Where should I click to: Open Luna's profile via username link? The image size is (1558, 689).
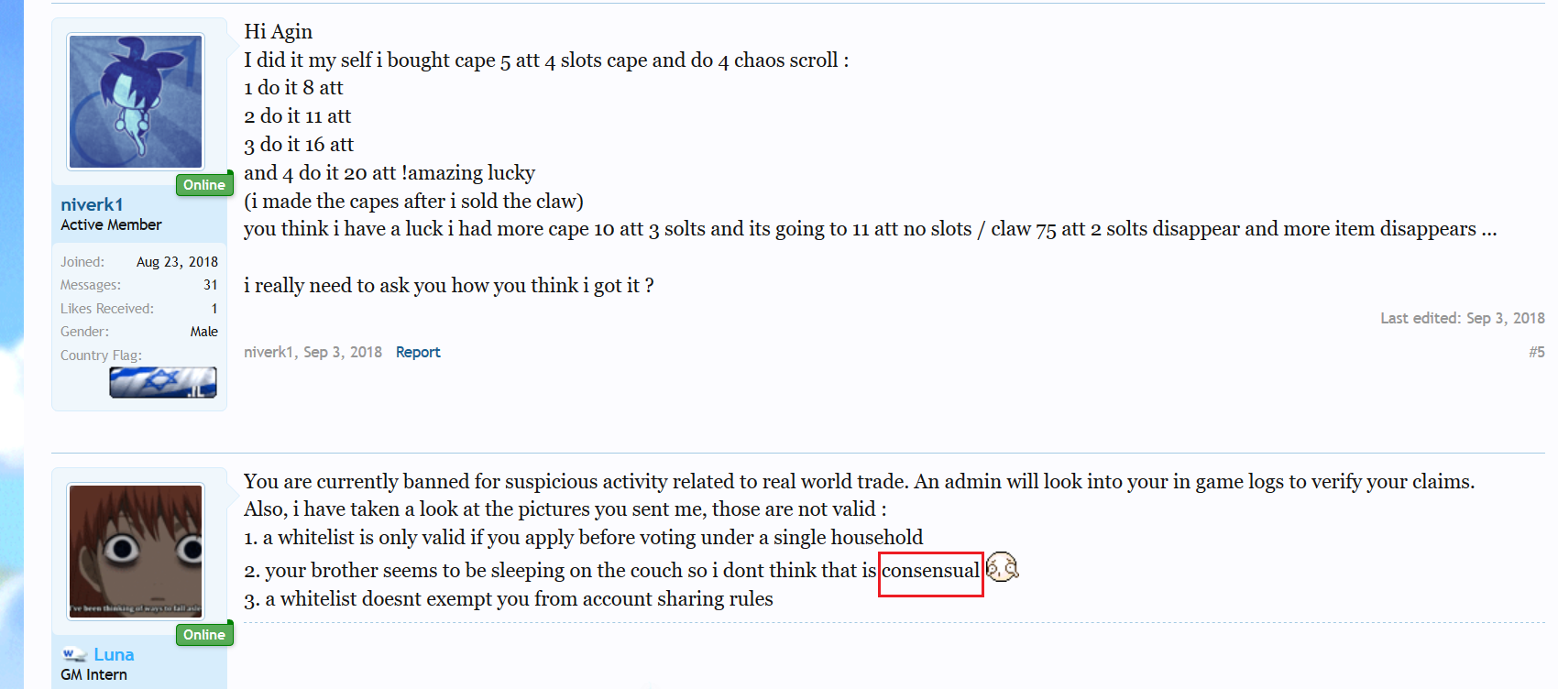(114, 654)
